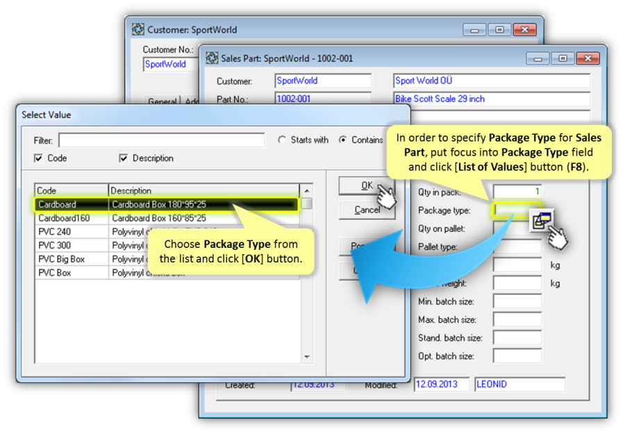Click the LEONID user field
Screen dimensions: 623x434
520,384
